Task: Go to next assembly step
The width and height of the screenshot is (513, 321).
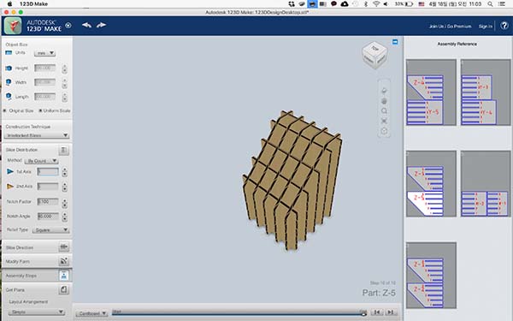Action: click(391, 312)
